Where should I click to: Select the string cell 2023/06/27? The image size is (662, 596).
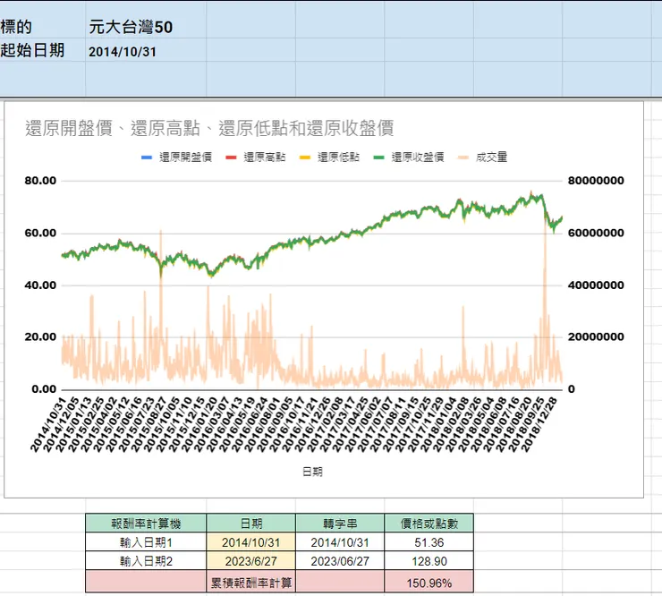[340, 561]
